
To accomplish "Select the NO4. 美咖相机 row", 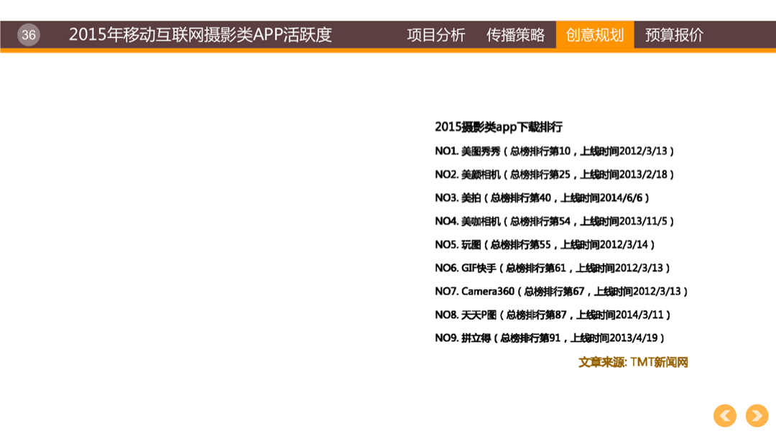I will 554,221.
